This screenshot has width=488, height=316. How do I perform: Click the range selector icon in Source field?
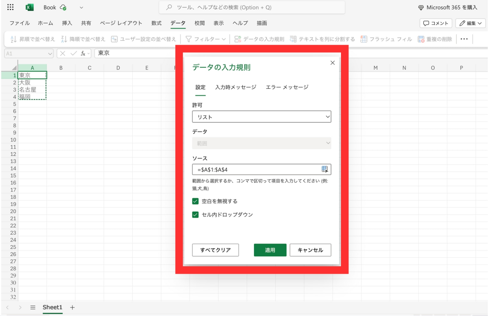pyautogui.click(x=324, y=169)
